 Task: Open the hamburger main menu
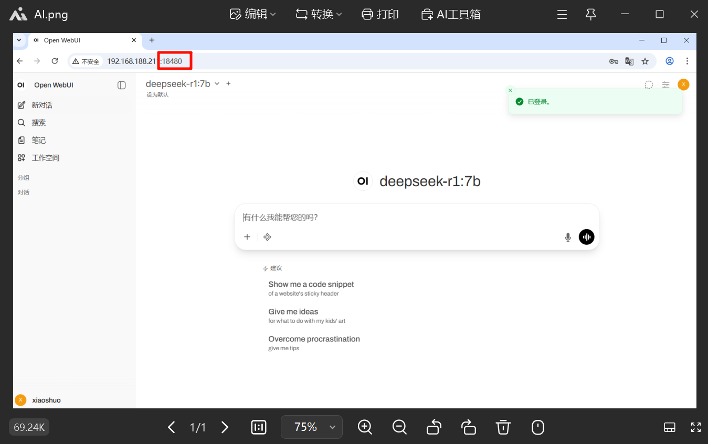(x=562, y=15)
